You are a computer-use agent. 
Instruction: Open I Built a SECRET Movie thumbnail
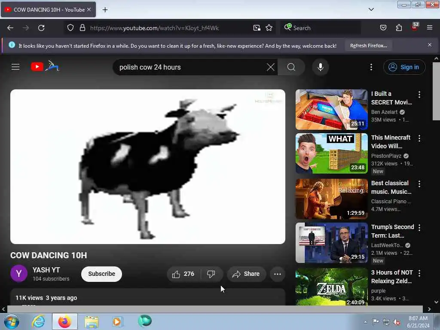331,110
